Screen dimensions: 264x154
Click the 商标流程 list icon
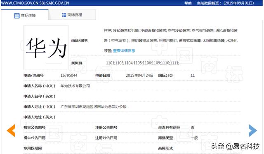coord(64,15)
